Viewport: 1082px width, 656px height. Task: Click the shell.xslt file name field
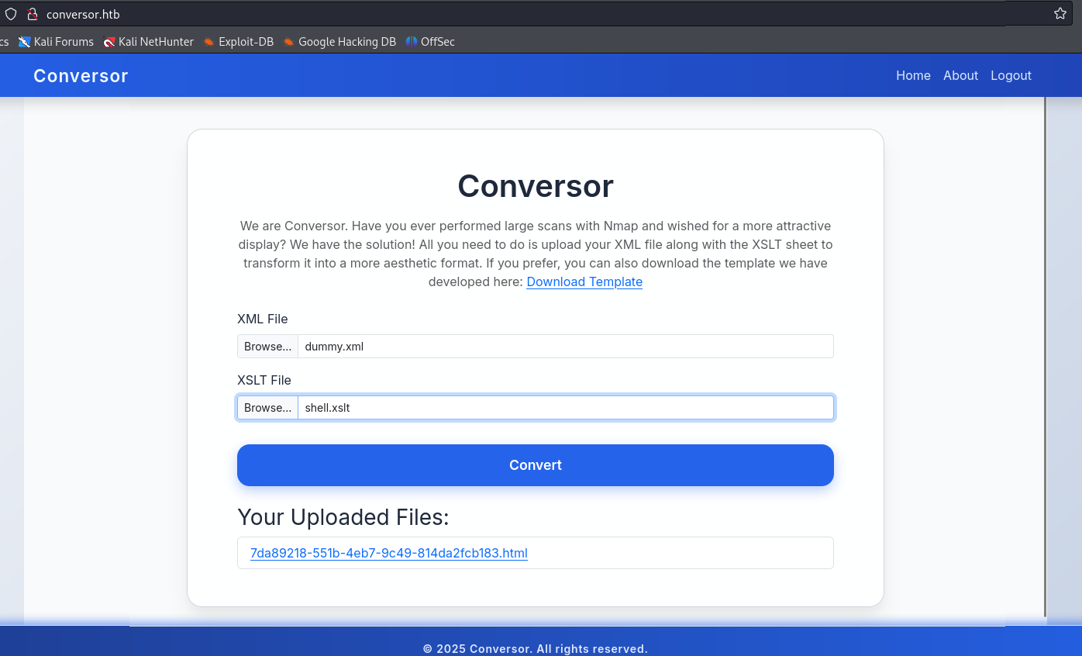565,408
